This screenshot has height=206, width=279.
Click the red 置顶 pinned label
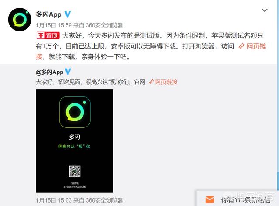48,36
